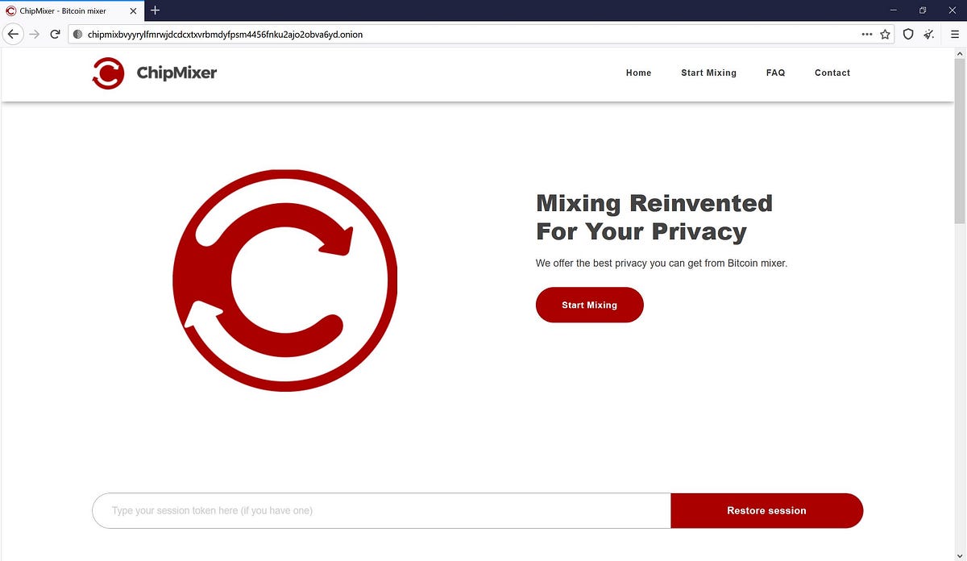This screenshot has height=561, width=967.
Task: Click the Mixing Reinvented For Your Privacy heading
Action: 654,217
